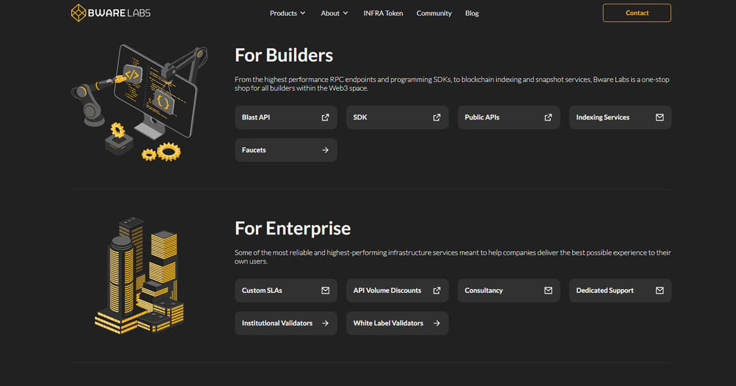Click the envelope icon on Dedicated Support

click(x=660, y=290)
